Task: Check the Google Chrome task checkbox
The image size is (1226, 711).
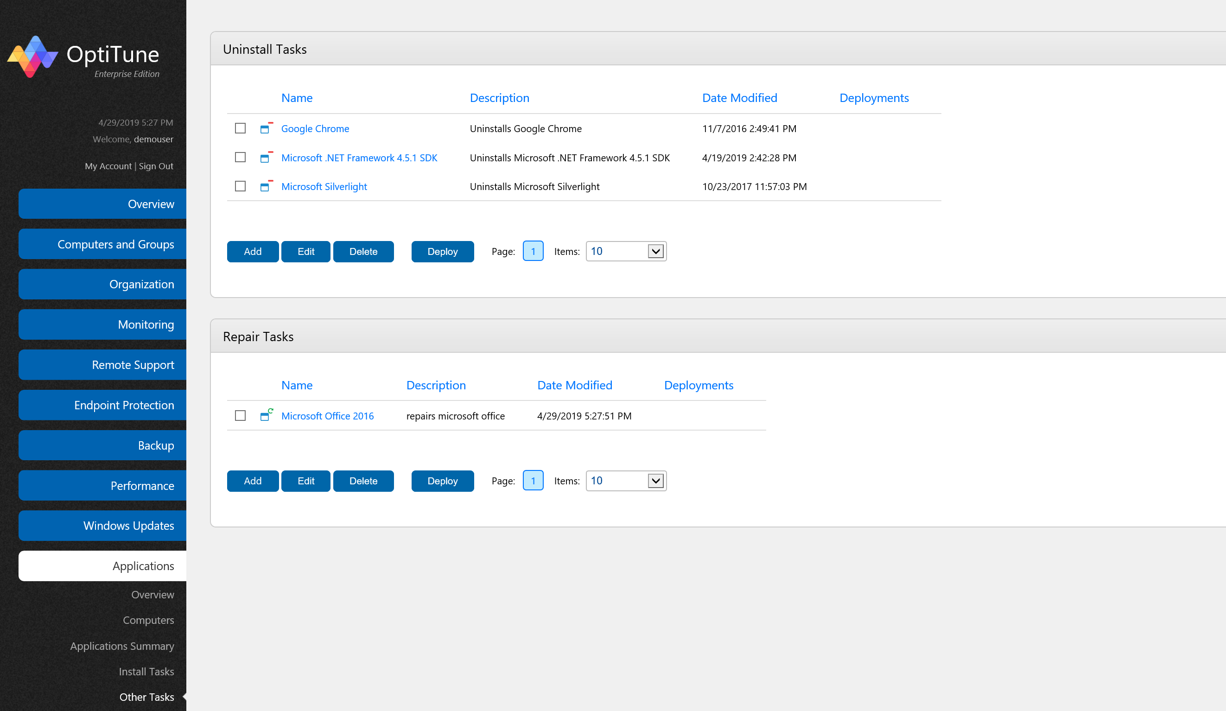Action: (240, 128)
